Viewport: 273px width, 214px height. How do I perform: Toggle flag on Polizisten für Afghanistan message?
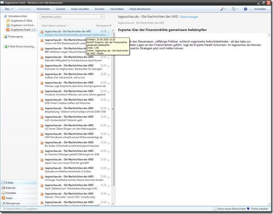(109, 67)
